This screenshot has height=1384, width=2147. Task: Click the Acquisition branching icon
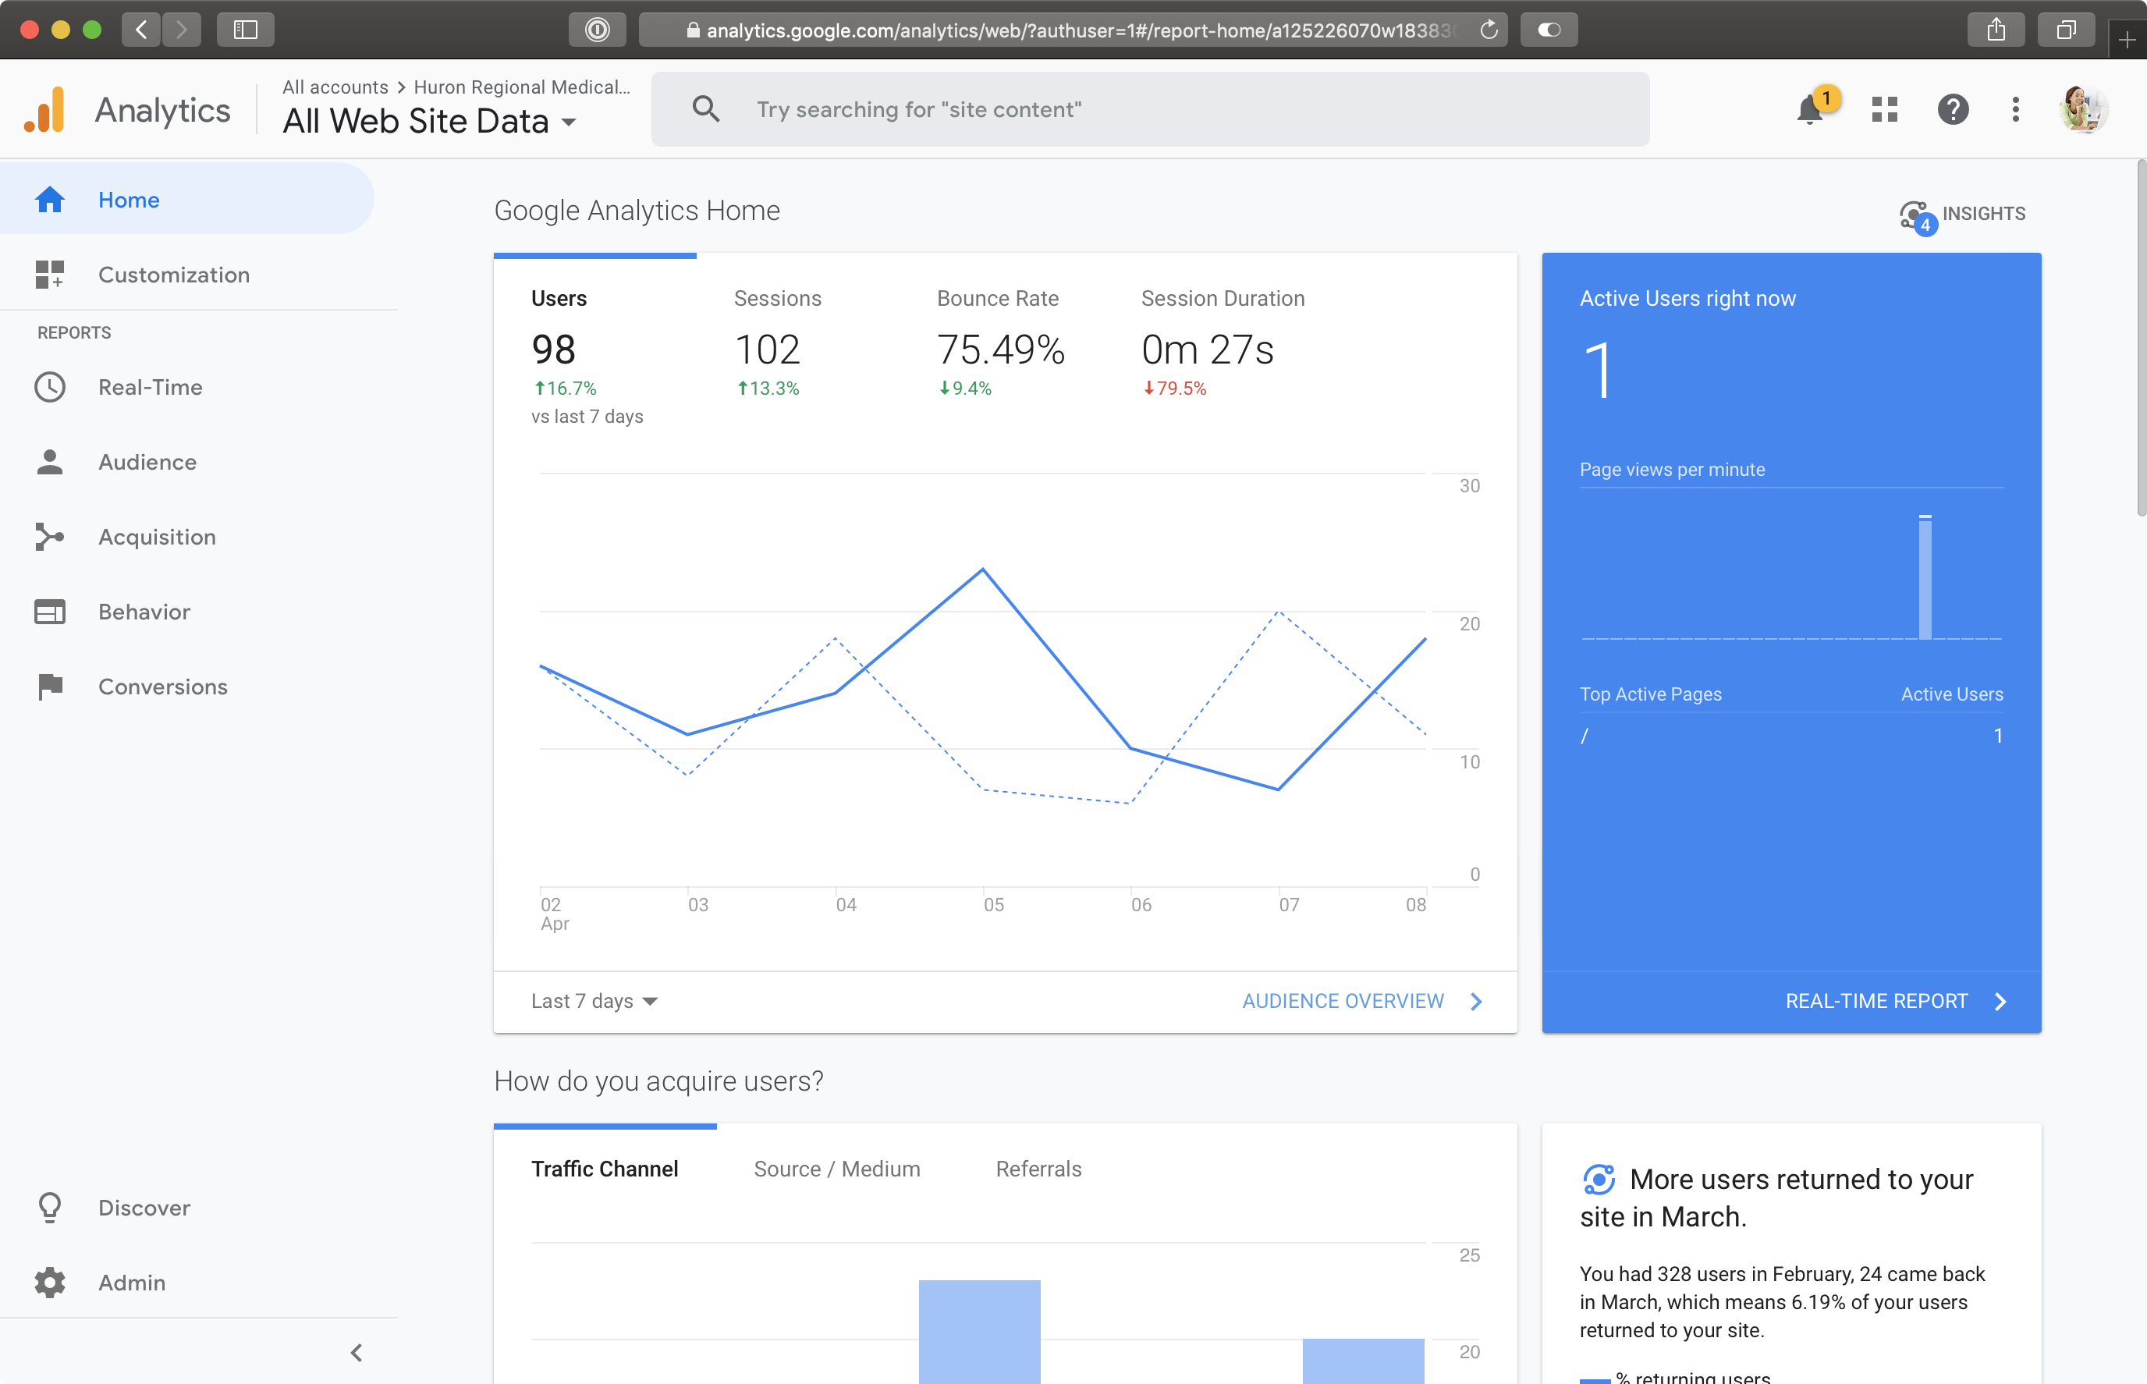point(49,537)
